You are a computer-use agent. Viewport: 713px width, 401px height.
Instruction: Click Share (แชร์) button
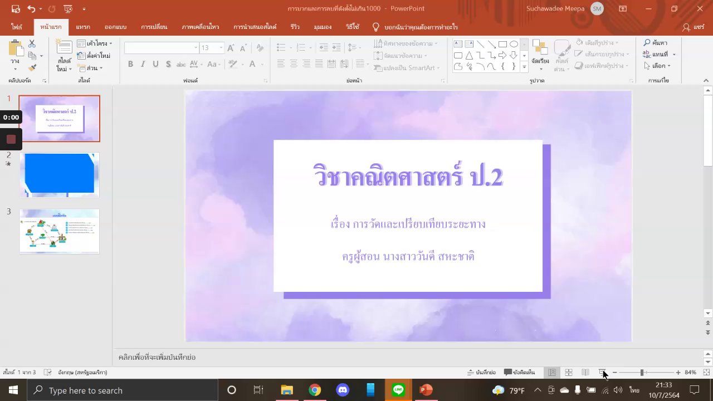click(x=694, y=27)
